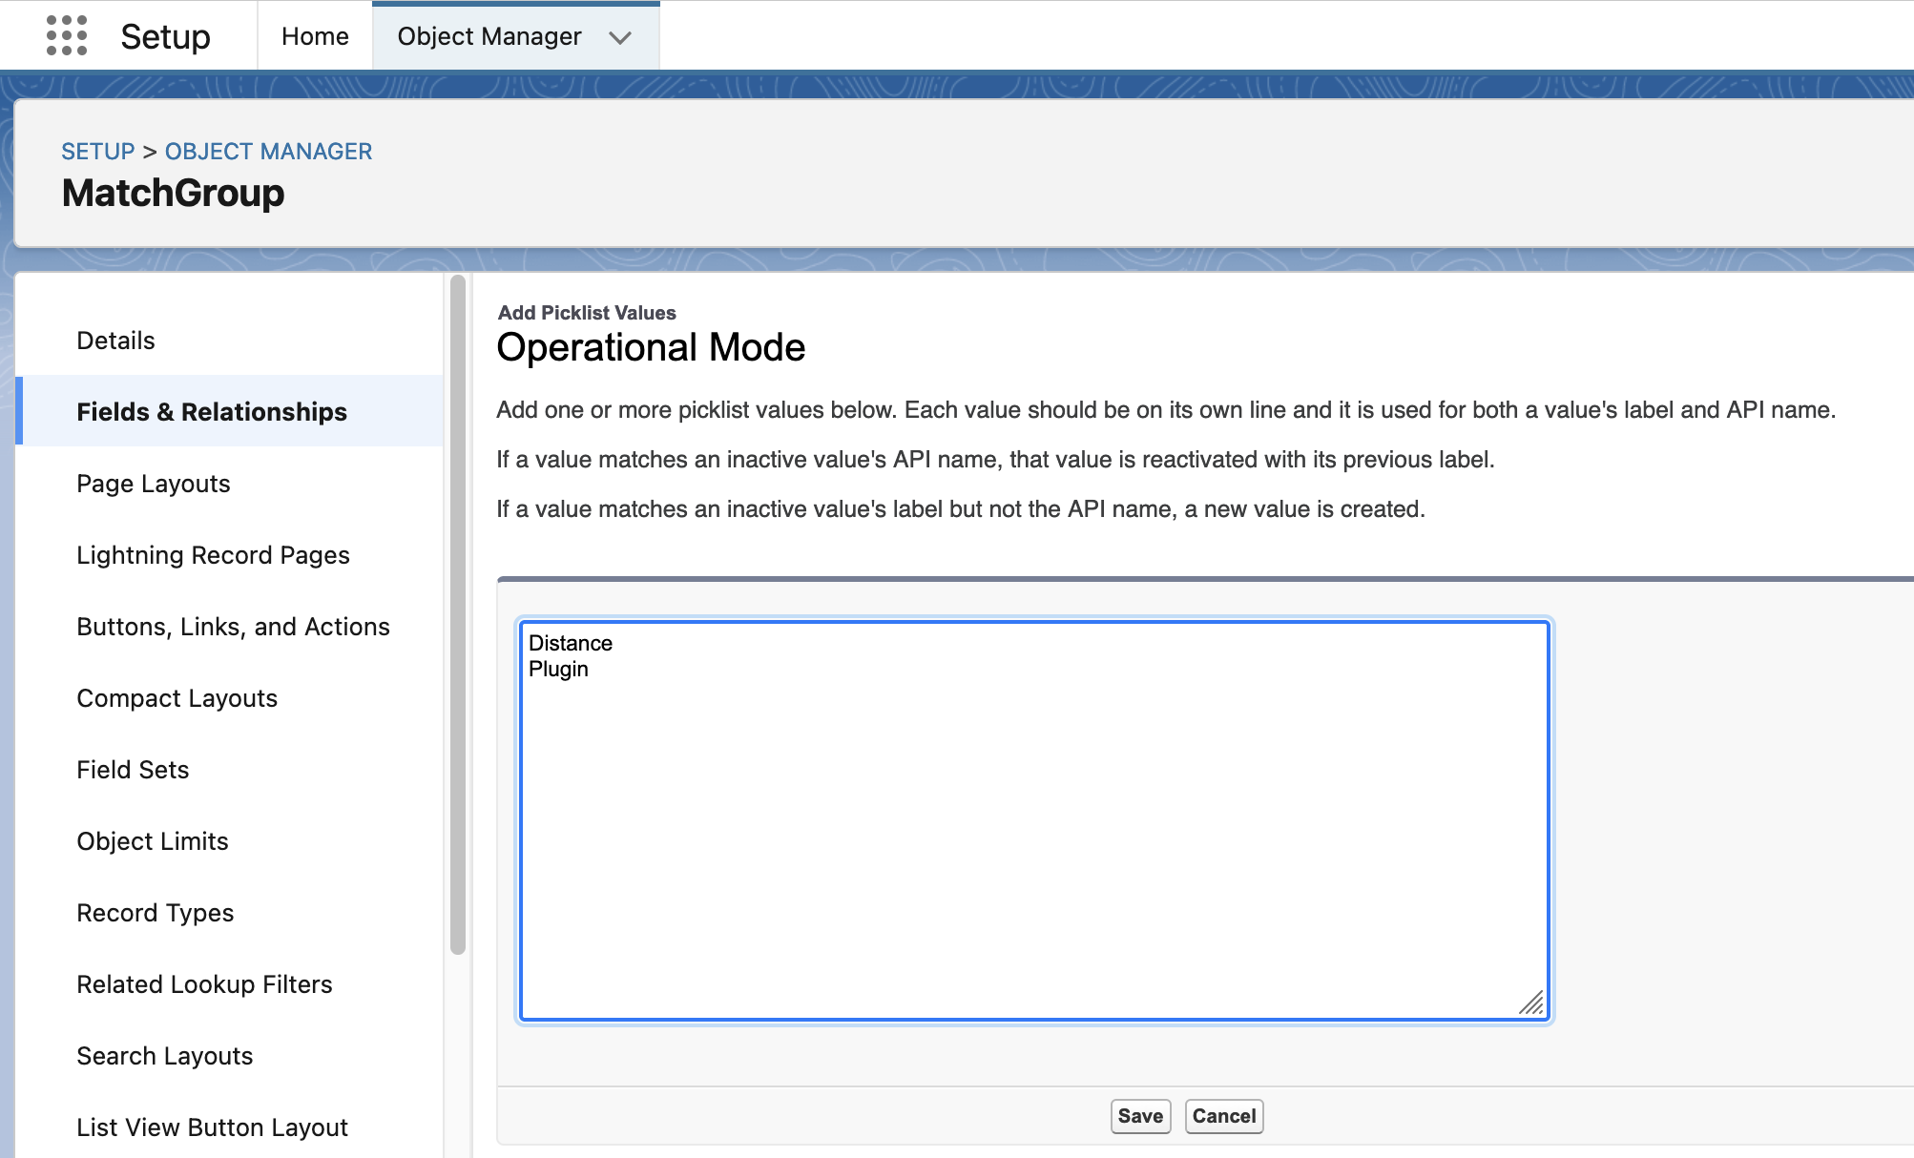Follow the SETUP breadcrumb link
Image resolution: width=1914 pixels, height=1158 pixels.
[x=98, y=152]
